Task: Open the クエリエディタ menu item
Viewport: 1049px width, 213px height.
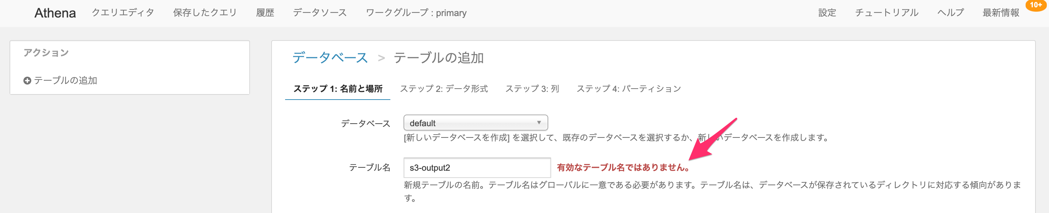Action: click(123, 13)
